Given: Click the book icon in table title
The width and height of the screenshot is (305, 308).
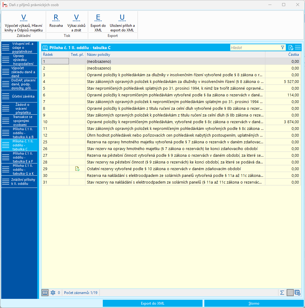Looking at the screenshot, I should [x=45, y=48].
